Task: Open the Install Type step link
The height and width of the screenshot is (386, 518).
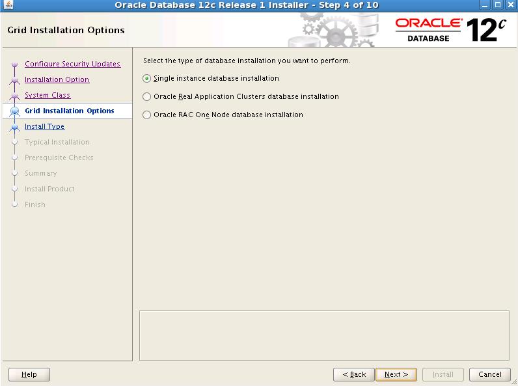Action: click(44, 126)
